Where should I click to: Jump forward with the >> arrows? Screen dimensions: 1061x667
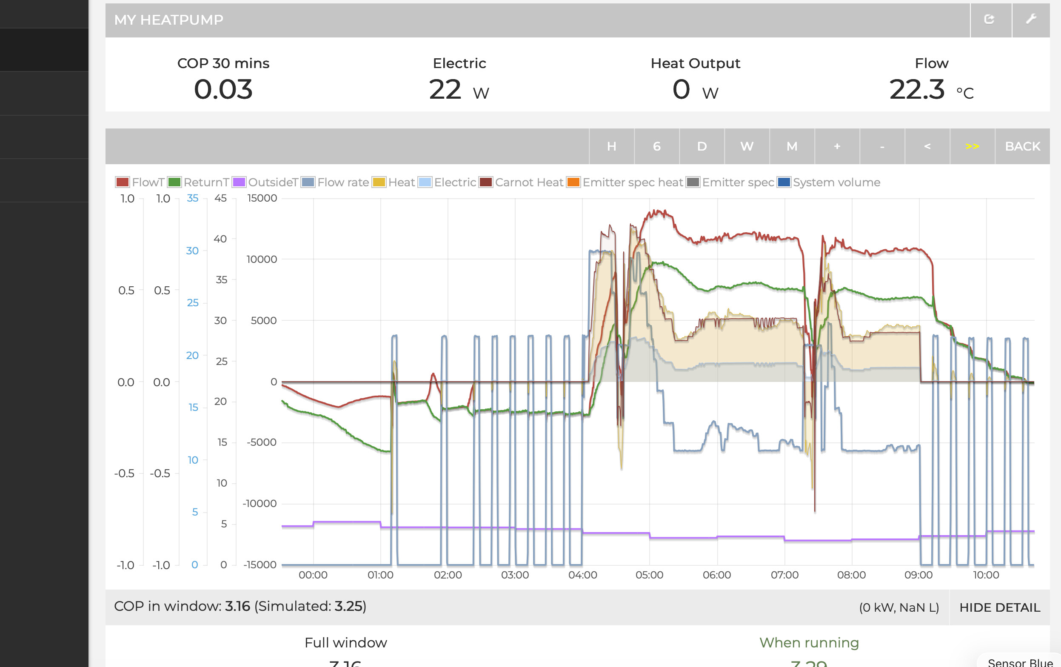click(972, 146)
